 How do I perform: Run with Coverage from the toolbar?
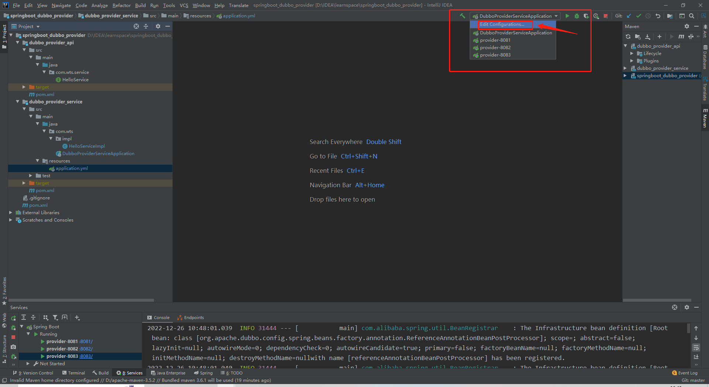pos(586,16)
